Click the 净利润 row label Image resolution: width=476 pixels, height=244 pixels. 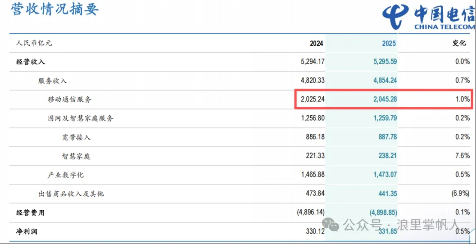[x=27, y=231]
